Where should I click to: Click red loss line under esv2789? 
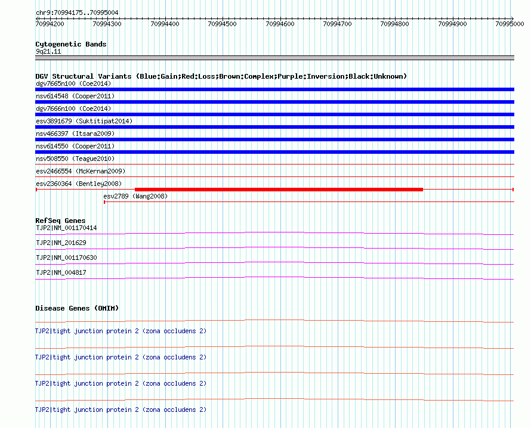pyautogui.click(x=309, y=202)
